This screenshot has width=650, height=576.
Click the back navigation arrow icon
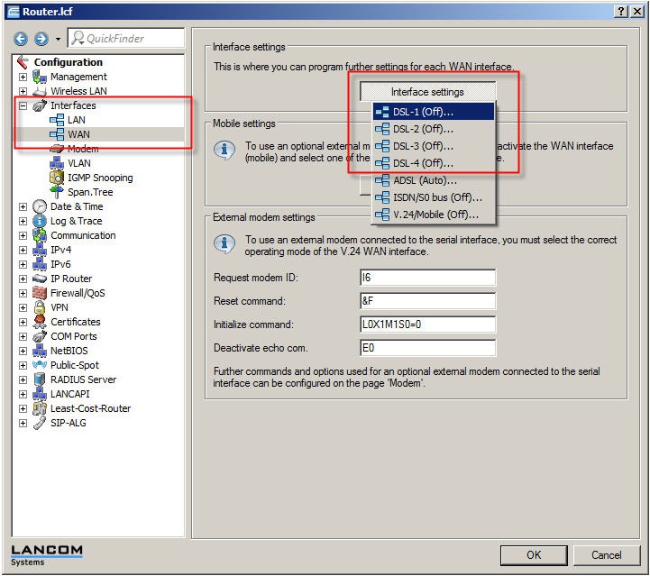(x=21, y=39)
